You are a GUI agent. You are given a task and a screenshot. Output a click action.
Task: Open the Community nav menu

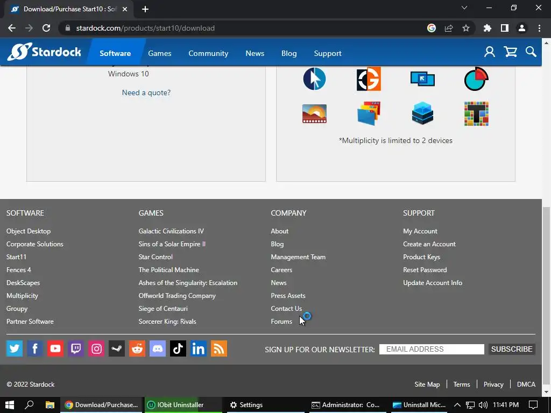pos(208,53)
